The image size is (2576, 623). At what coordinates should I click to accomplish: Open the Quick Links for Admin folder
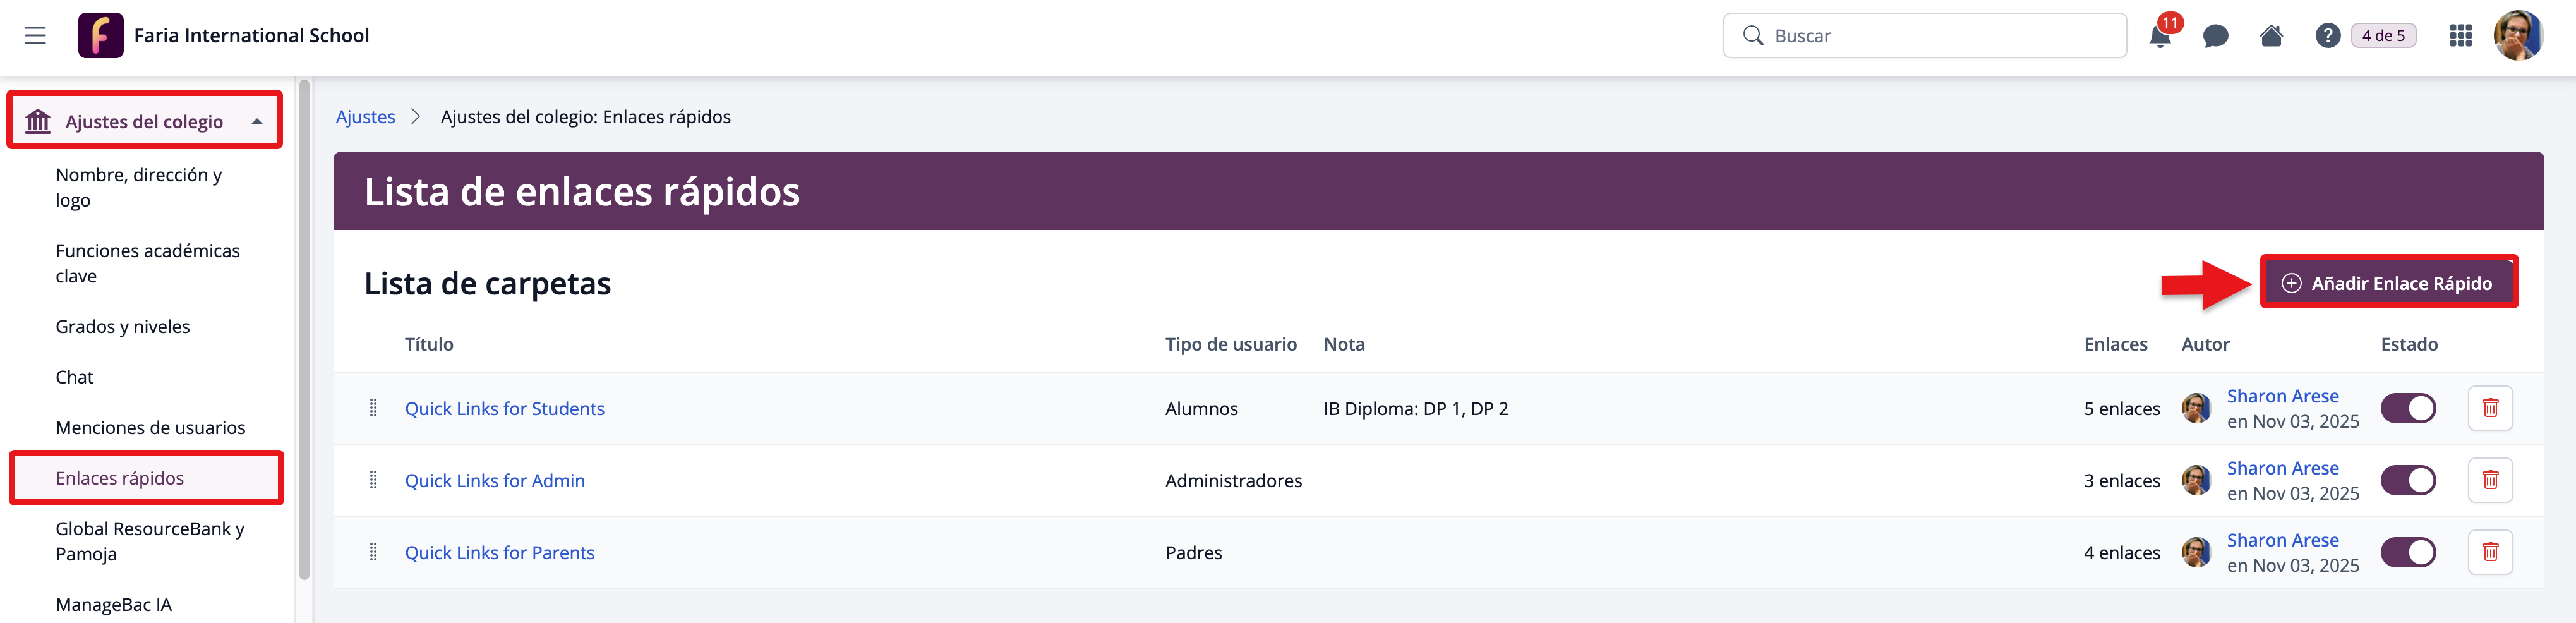(x=494, y=481)
